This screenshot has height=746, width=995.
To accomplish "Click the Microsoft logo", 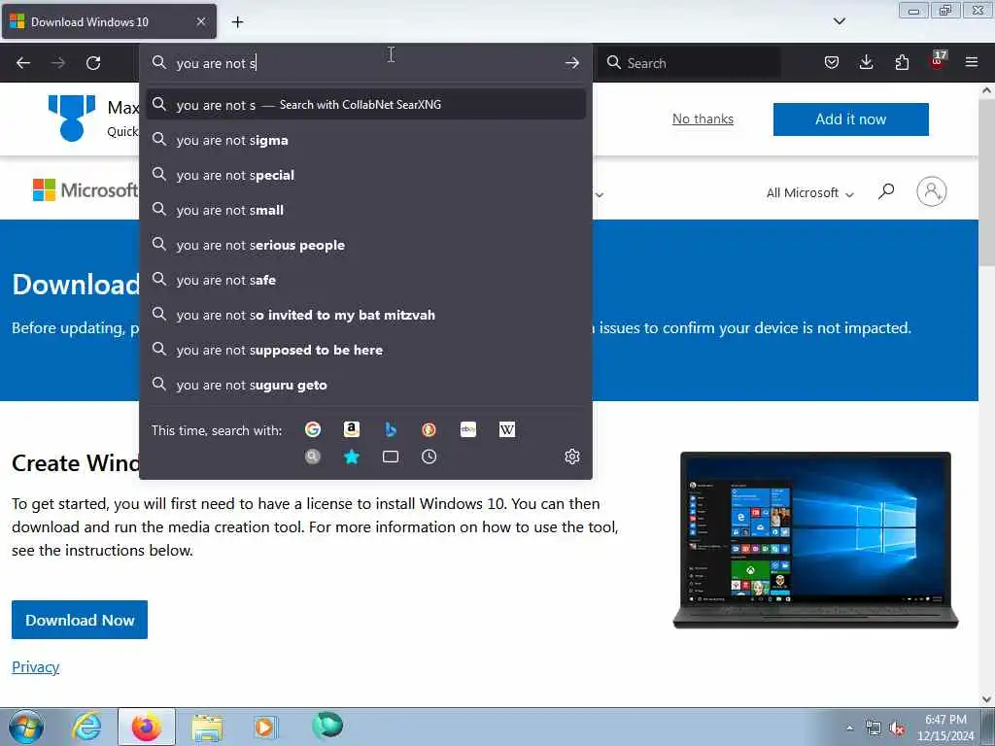I will (x=86, y=189).
